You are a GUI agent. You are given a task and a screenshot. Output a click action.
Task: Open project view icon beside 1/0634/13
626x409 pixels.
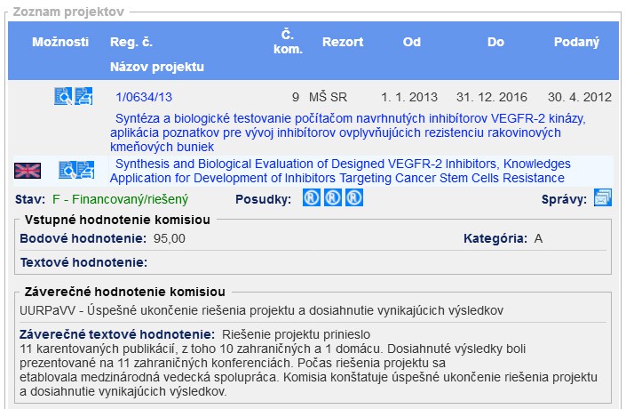pos(63,96)
